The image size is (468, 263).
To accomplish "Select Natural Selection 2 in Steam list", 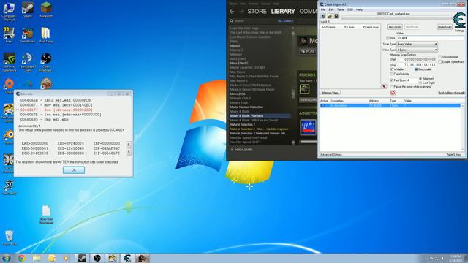I will 243,125.
